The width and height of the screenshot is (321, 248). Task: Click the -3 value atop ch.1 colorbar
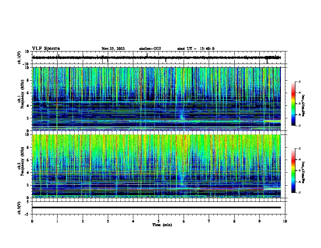(299, 82)
